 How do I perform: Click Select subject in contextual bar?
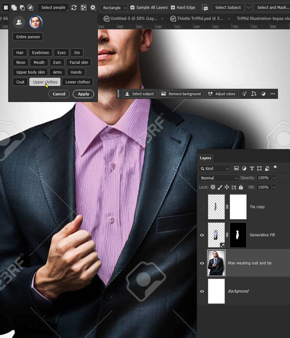point(140,94)
